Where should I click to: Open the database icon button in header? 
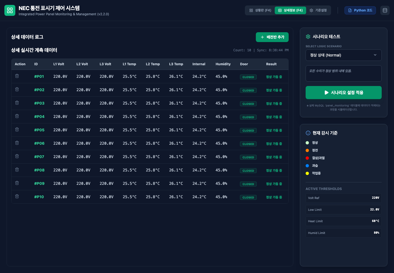[x=385, y=10]
